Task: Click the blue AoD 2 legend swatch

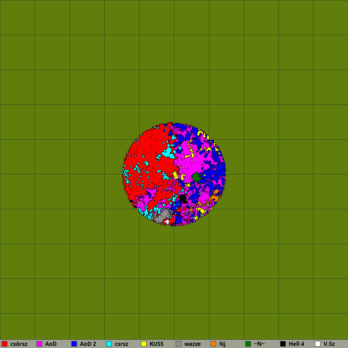Action: point(74,344)
